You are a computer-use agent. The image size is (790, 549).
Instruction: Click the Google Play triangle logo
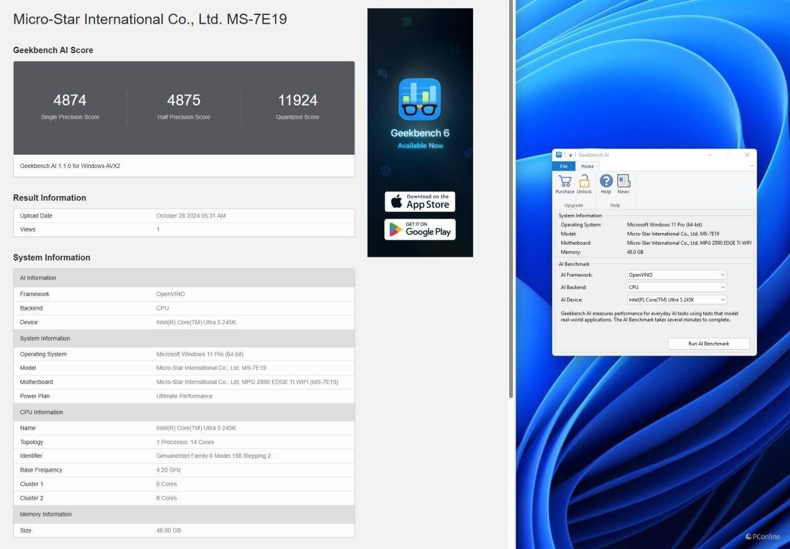pos(396,229)
